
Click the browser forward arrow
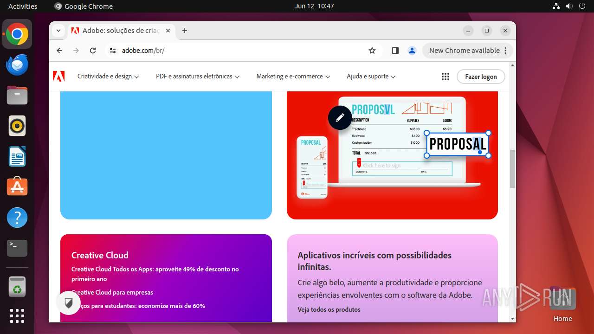76,51
